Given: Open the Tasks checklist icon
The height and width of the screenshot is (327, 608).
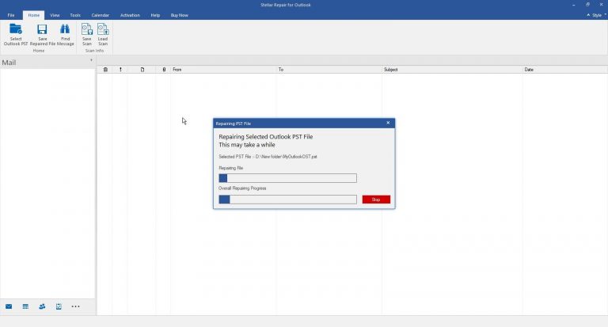Looking at the screenshot, I should coord(59,306).
